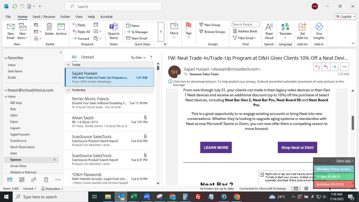Click Get Add-ins

[302, 31]
